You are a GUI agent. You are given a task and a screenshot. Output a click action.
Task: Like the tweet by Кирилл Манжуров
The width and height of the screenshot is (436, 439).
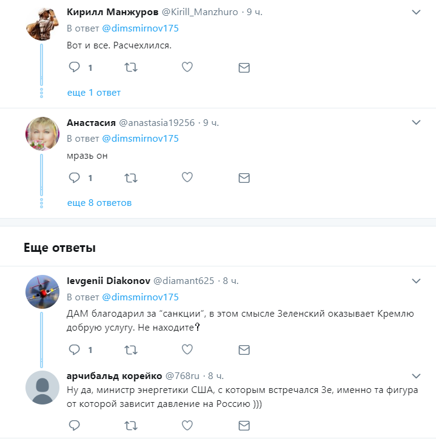tap(187, 67)
